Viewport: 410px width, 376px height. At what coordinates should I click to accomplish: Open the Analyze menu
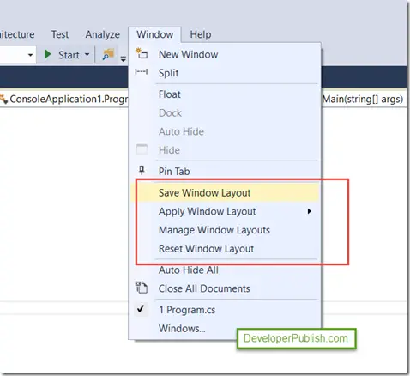click(x=103, y=34)
